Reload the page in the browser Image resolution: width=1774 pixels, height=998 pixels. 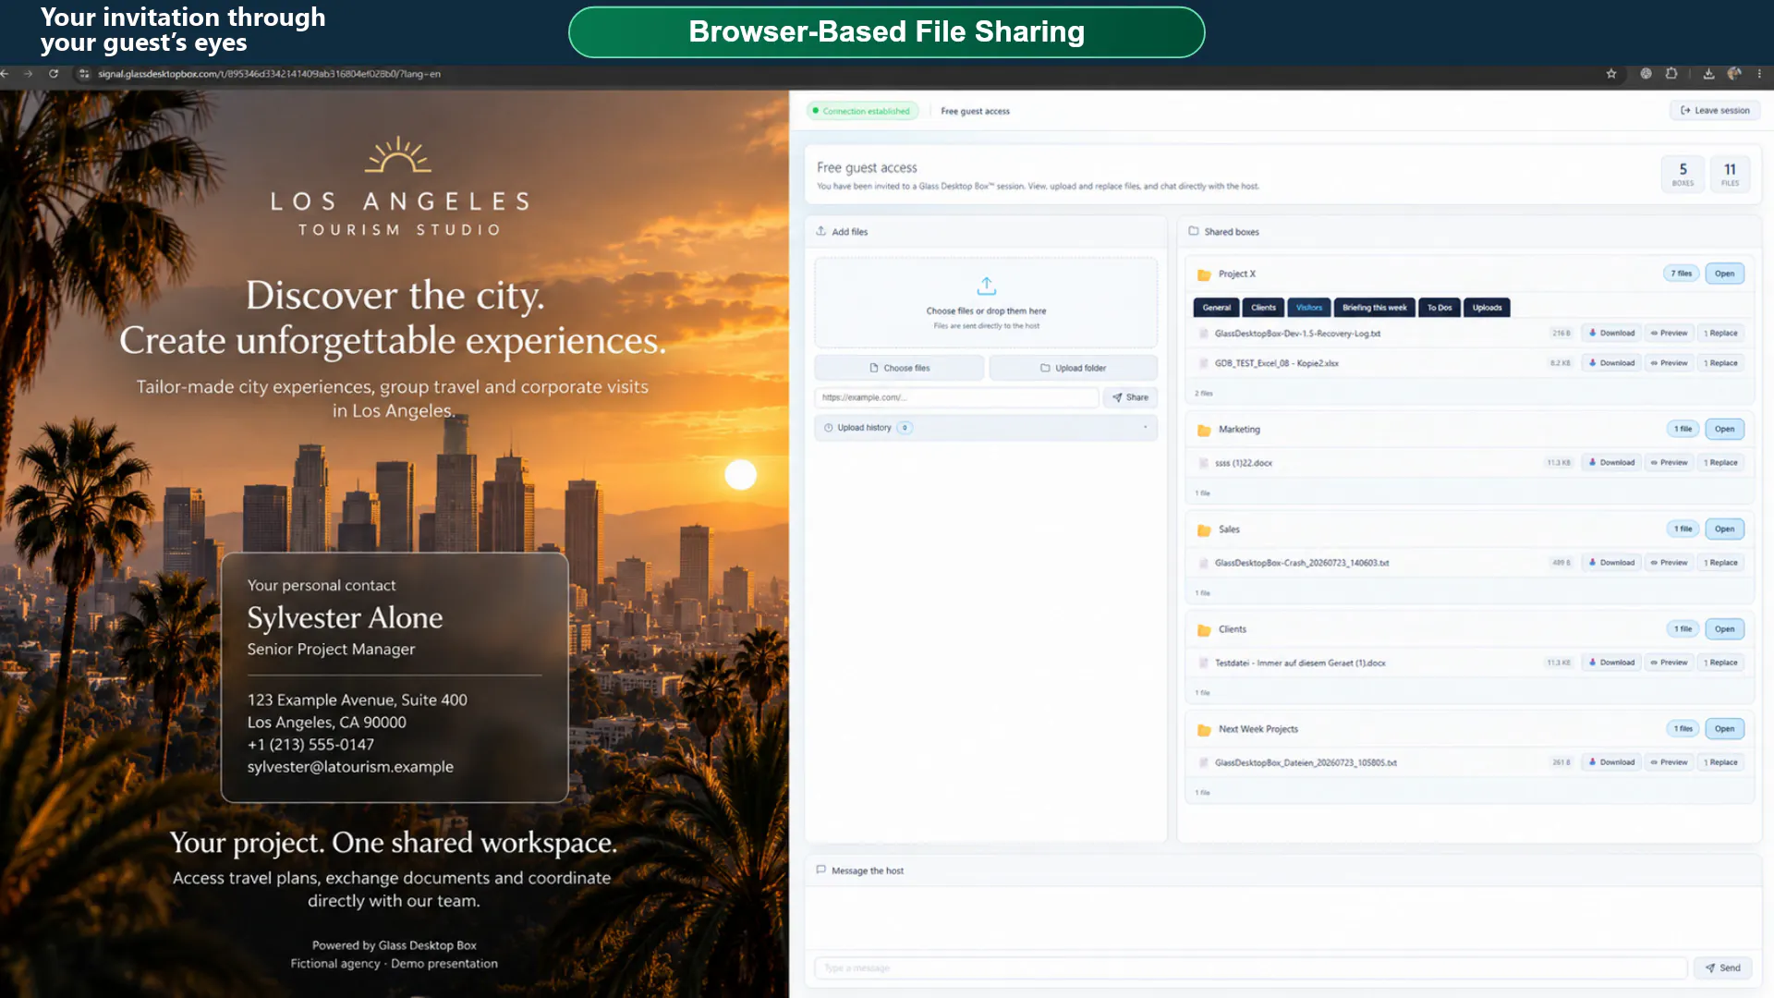point(54,74)
